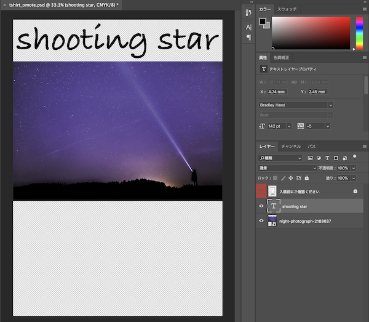Click the fill 100% field
The width and height of the screenshot is (369, 322).
tap(344, 178)
